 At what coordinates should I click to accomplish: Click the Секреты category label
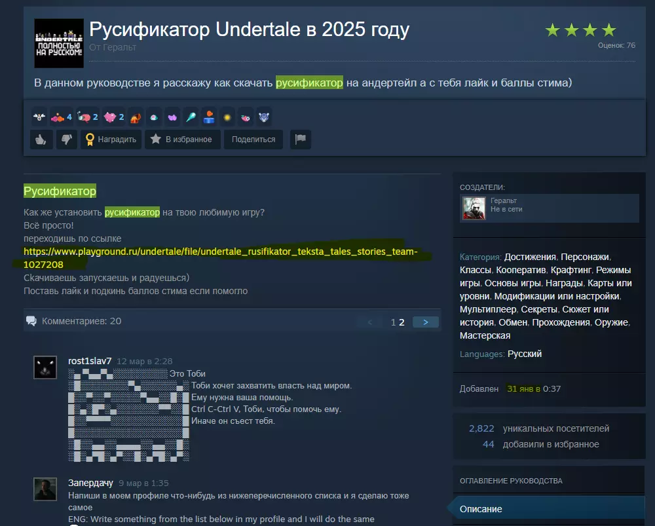click(x=539, y=309)
